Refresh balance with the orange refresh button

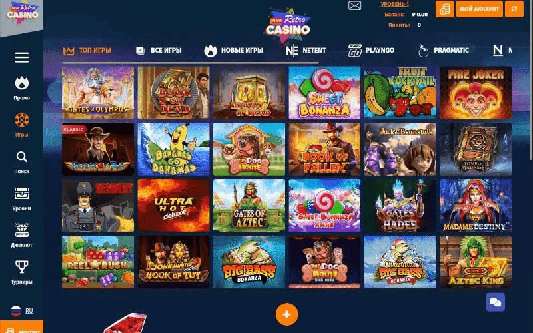point(514,9)
